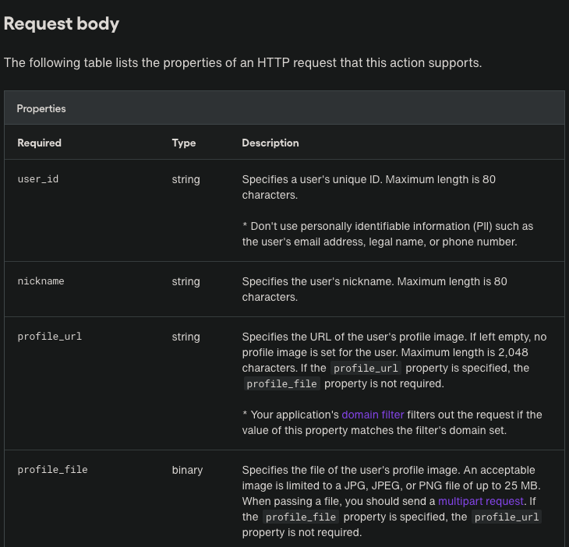Click the "Required" column header
Image resolution: width=569 pixels, height=547 pixels.
coord(39,143)
